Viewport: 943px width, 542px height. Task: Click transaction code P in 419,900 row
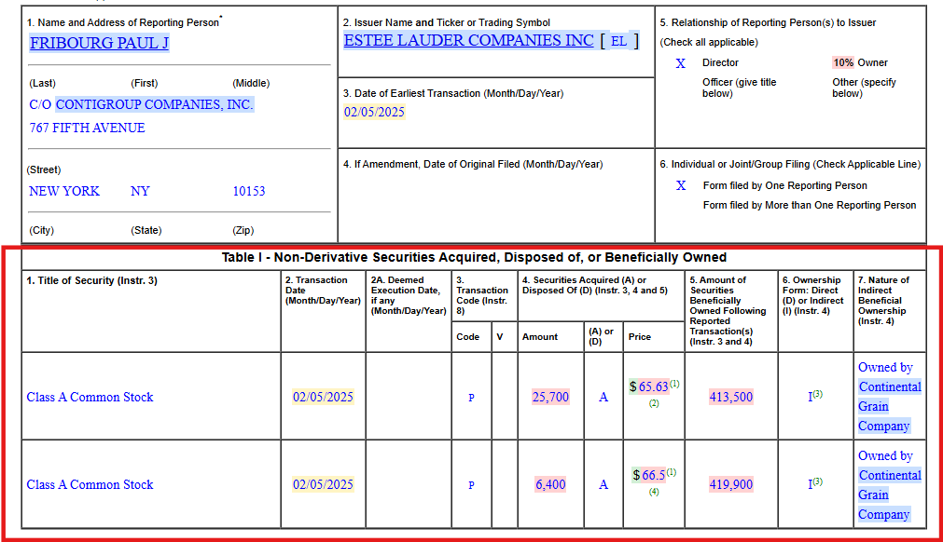coord(471,485)
